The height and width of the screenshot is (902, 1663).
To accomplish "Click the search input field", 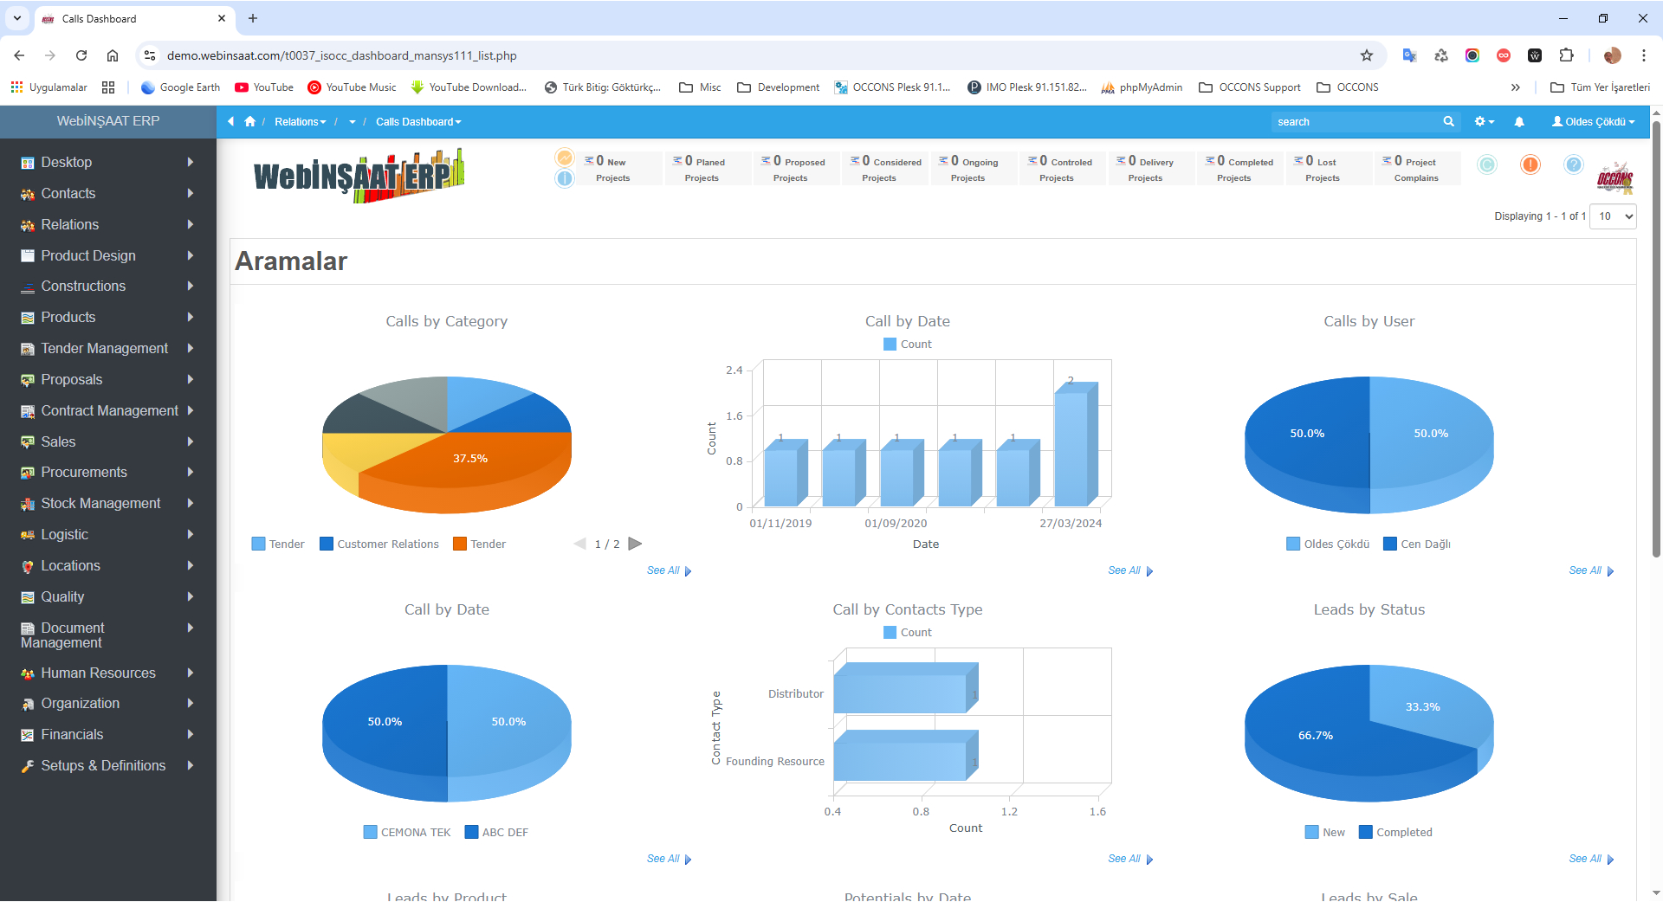I will point(1354,122).
